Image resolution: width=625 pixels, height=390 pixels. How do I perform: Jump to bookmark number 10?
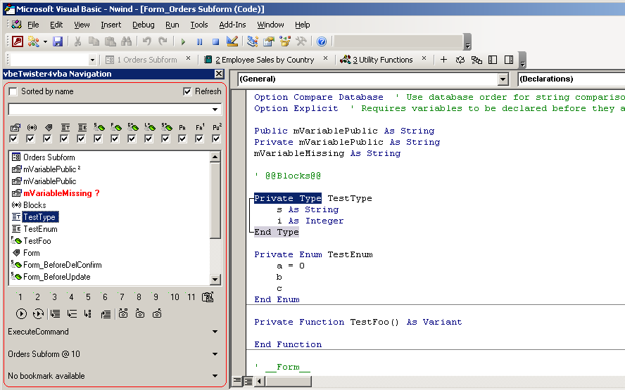coord(174,297)
